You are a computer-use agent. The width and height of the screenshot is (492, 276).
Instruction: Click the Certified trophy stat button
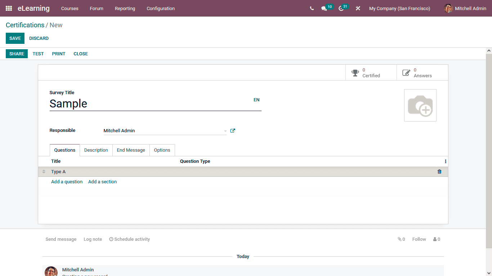tap(371, 72)
